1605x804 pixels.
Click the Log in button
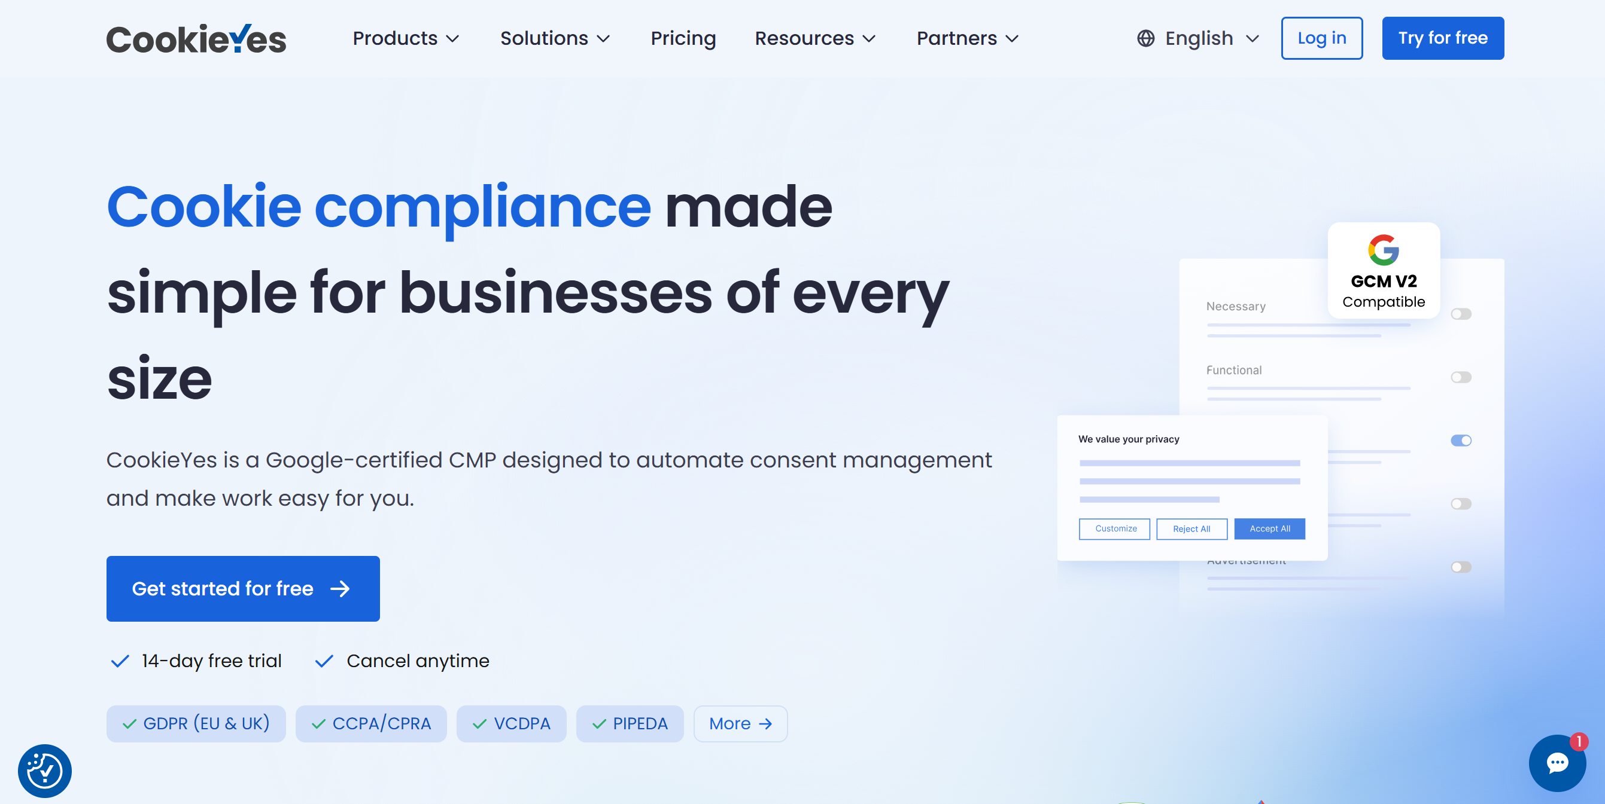[1321, 39]
